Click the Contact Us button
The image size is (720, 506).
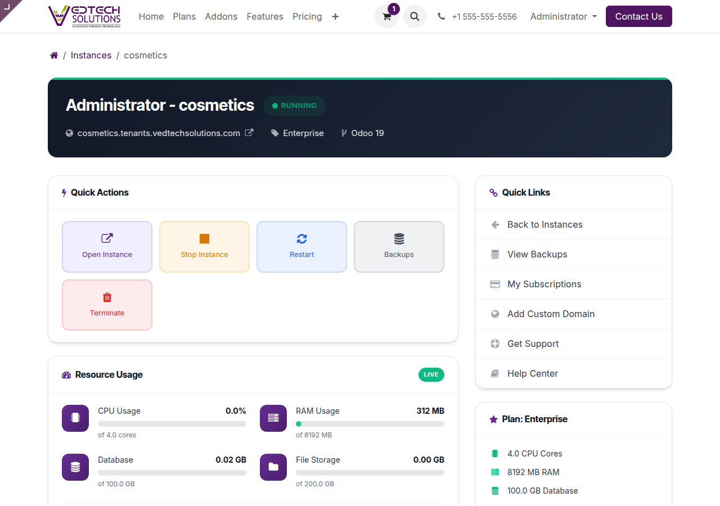coord(638,17)
